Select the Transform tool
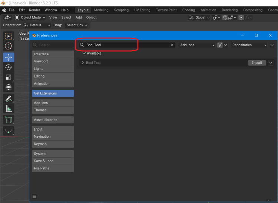278x203 pixels. click(9, 87)
